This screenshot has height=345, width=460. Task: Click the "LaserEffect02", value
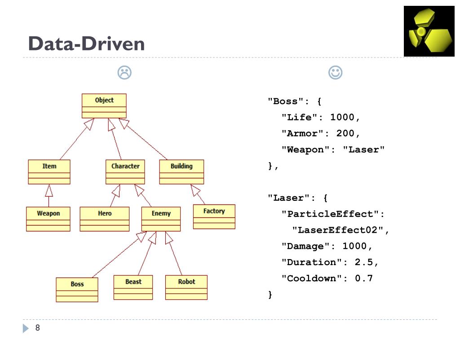[341, 230]
